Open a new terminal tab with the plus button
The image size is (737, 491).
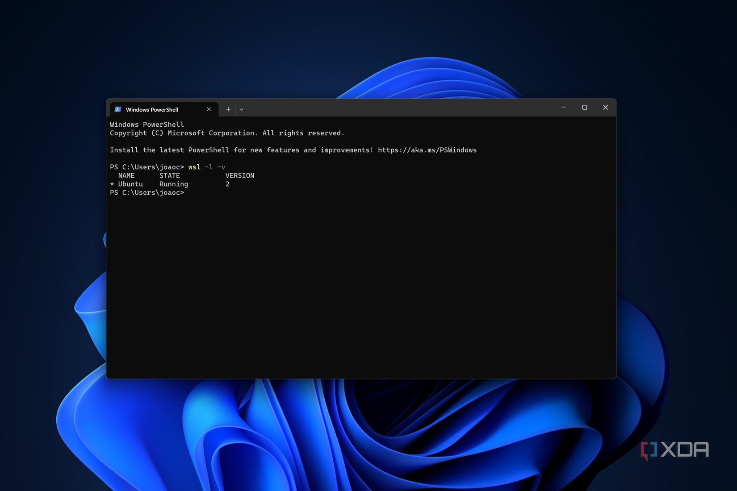coord(228,109)
